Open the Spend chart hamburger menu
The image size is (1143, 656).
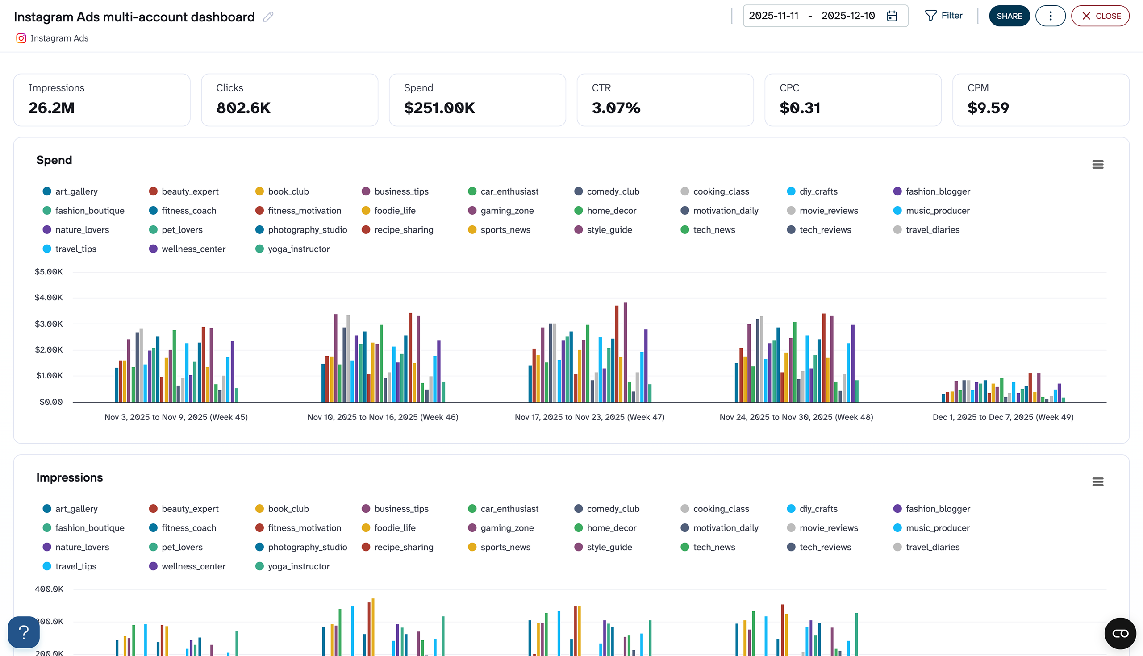pyautogui.click(x=1097, y=164)
